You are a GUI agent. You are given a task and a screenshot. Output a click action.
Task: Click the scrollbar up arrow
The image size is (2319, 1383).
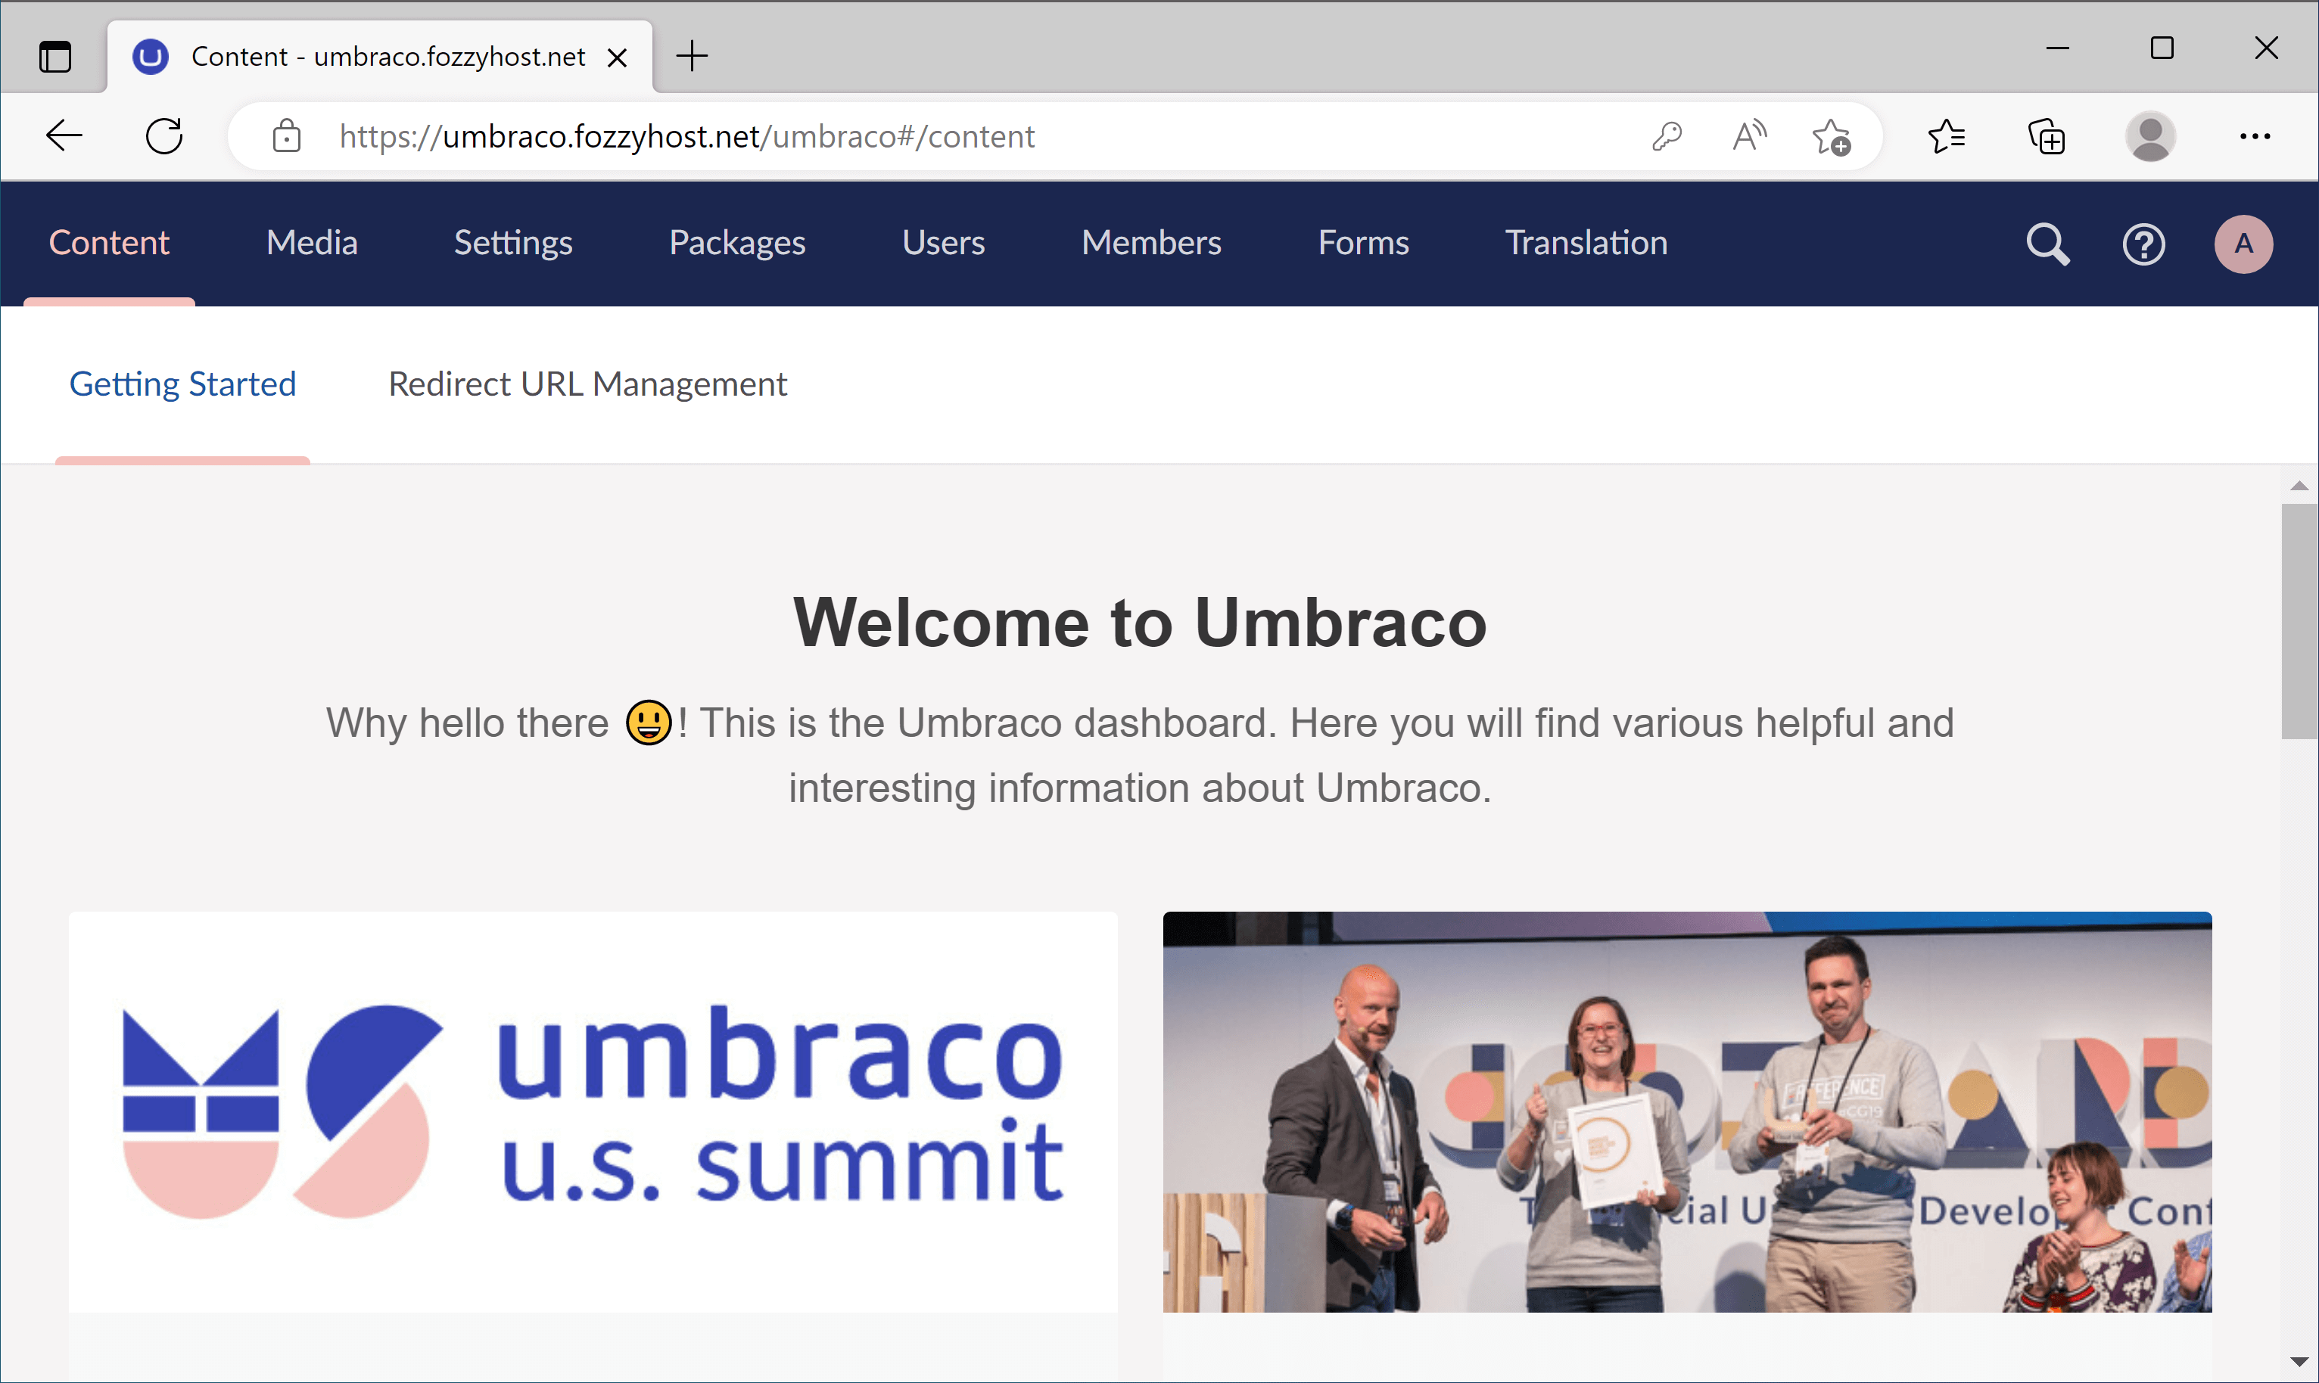tap(2299, 486)
